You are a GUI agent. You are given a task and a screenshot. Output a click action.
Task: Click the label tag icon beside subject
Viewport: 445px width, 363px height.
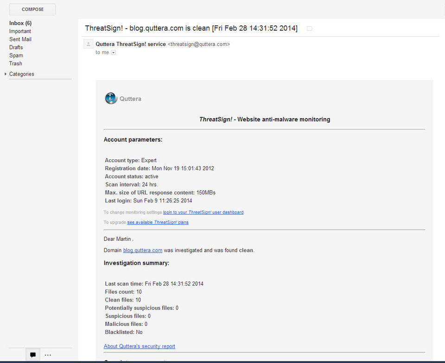pyautogui.click(x=310, y=28)
